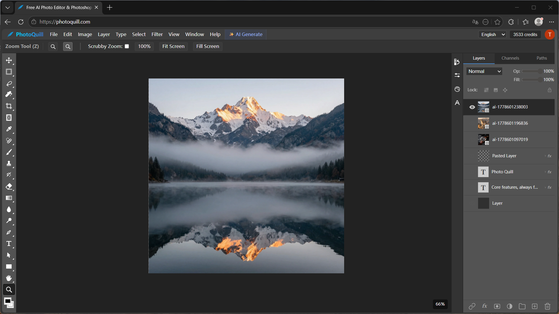Screen dimensions: 559x314
Task: Open the Filter menu
Action: [157, 34]
